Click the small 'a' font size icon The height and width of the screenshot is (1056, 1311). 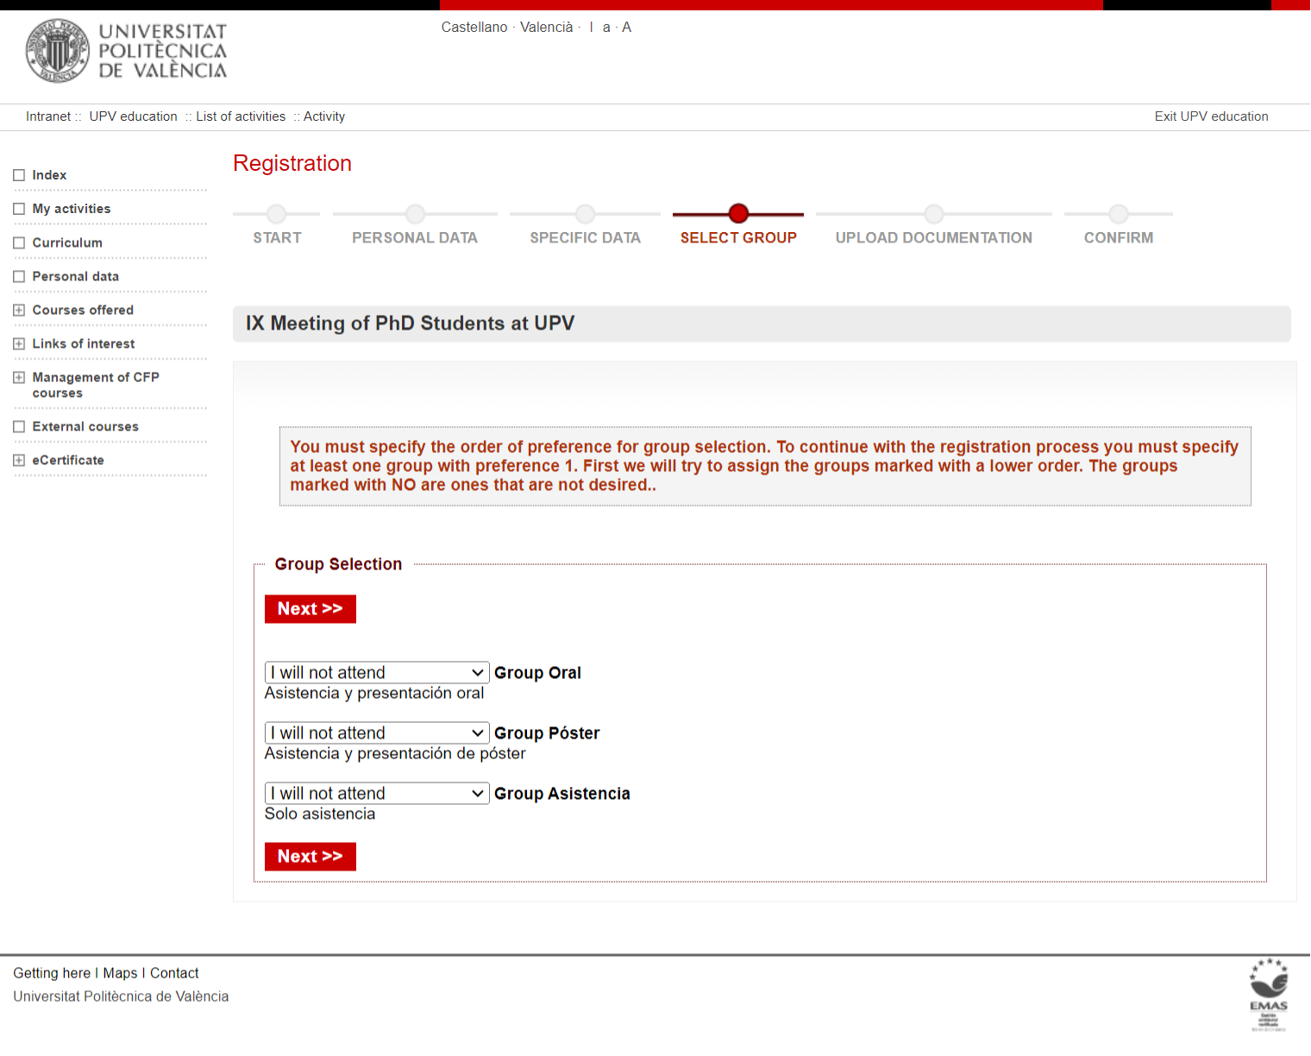pyautogui.click(x=606, y=28)
